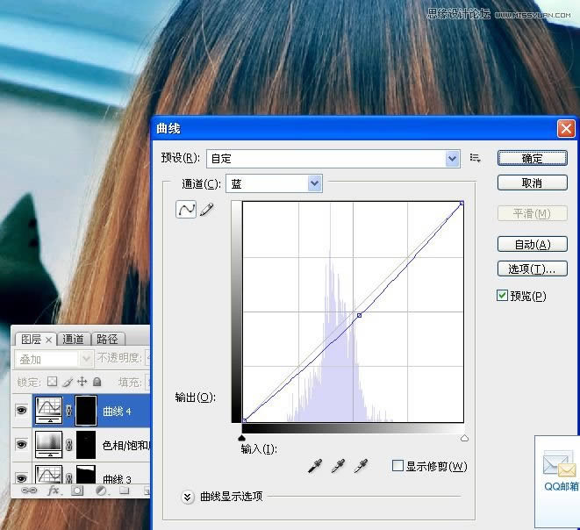580x530 pixels.
Task: Toggle the 预览 preview checkbox
Action: (503, 296)
